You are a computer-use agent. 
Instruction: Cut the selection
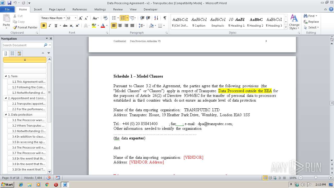18,16
